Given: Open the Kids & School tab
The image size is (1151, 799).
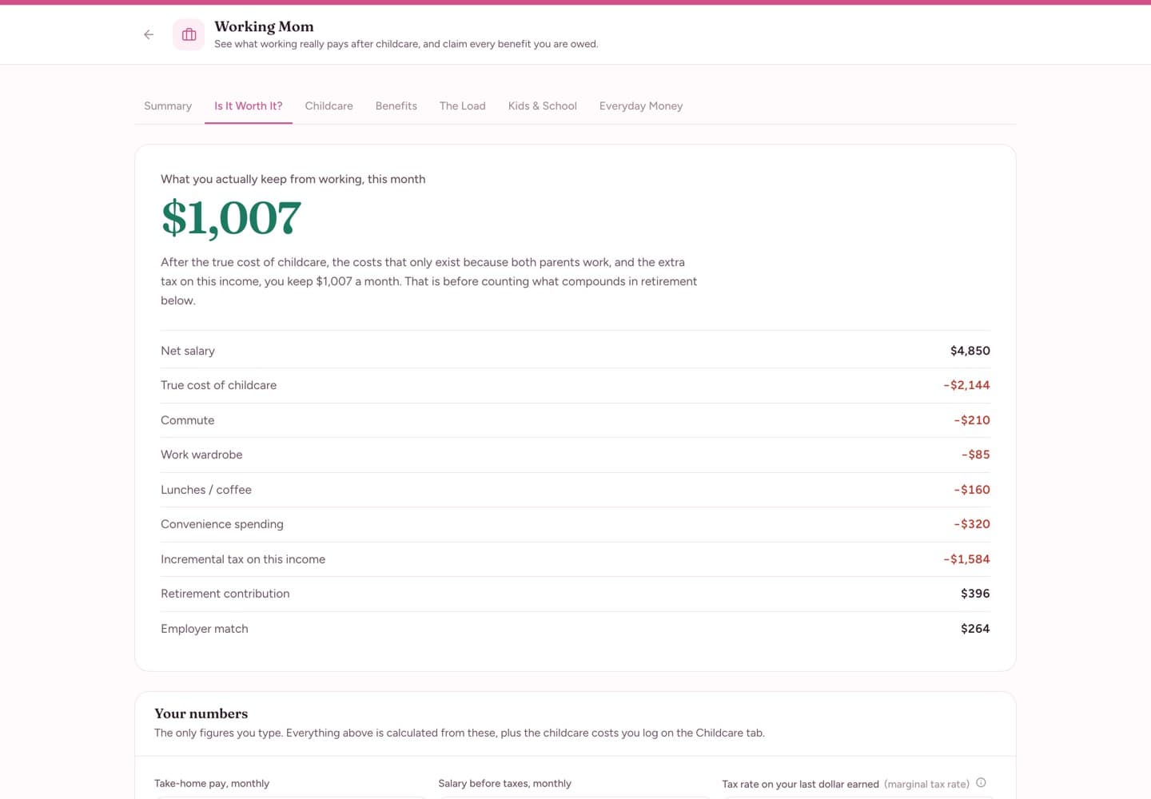Looking at the screenshot, I should [x=543, y=105].
